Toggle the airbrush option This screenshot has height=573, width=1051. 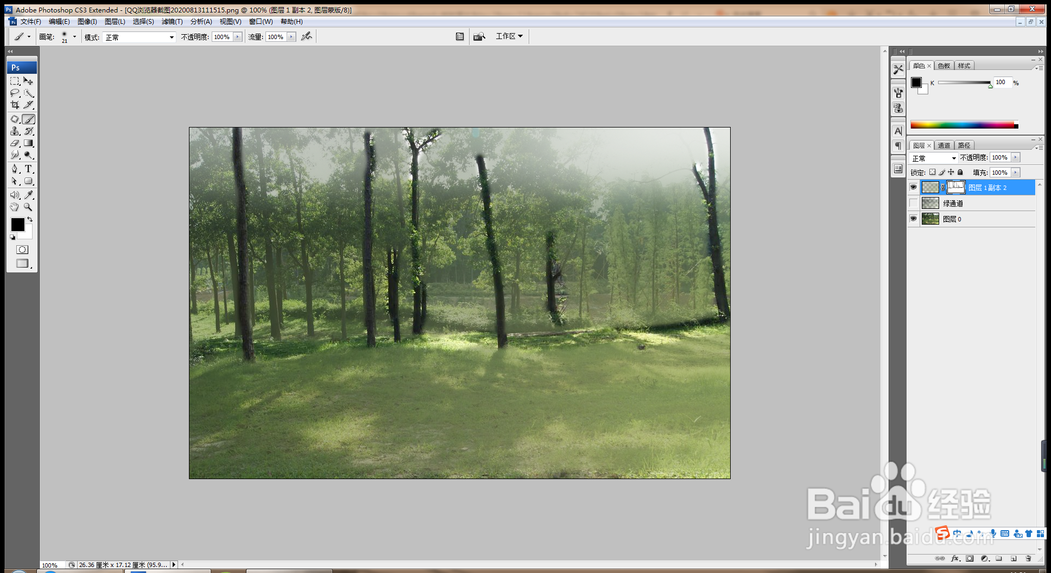click(307, 36)
